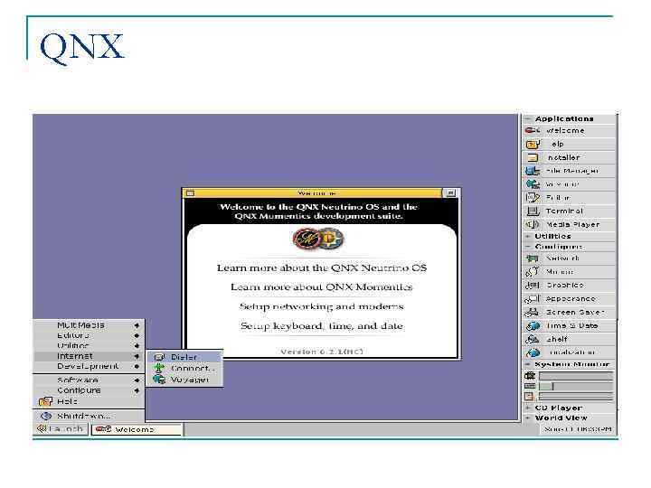Image resolution: width=651 pixels, height=488 pixels.
Task: Select Voyager in the Internet submenu
Action: [184, 380]
